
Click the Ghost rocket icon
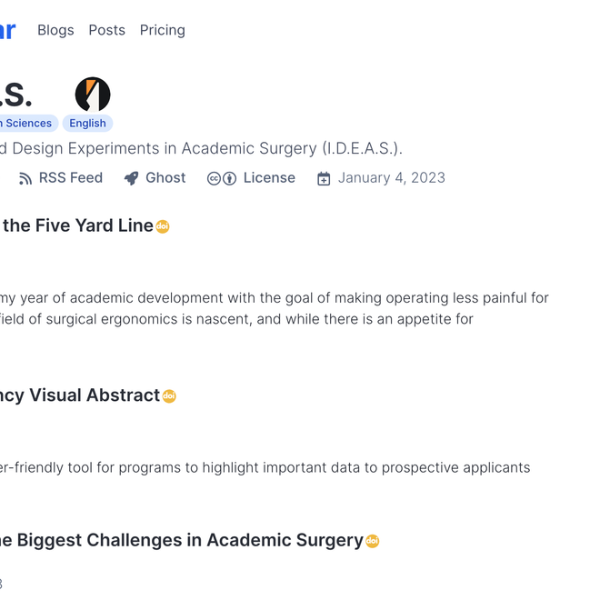coord(132,178)
